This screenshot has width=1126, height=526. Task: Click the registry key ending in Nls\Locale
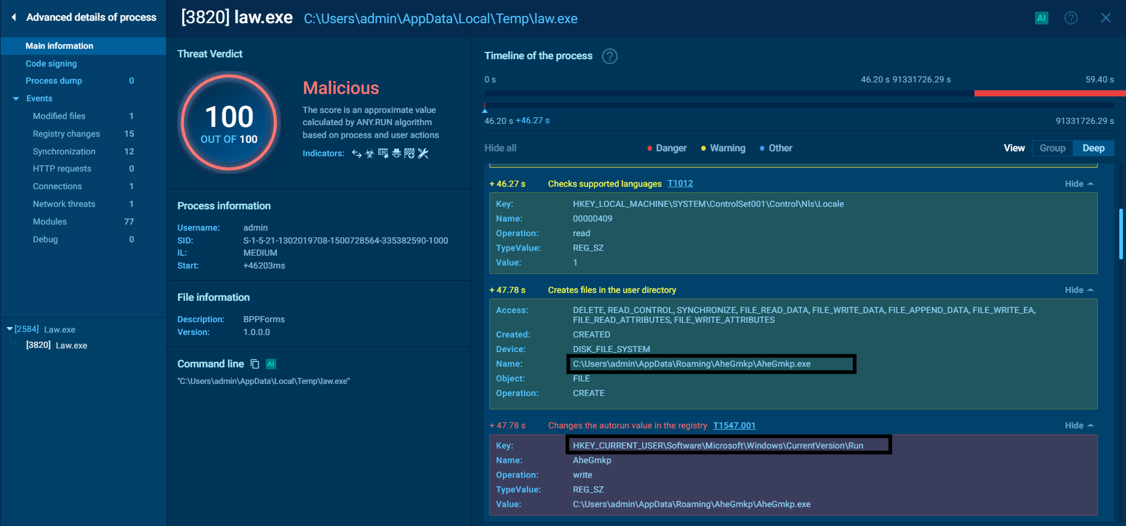click(708, 204)
